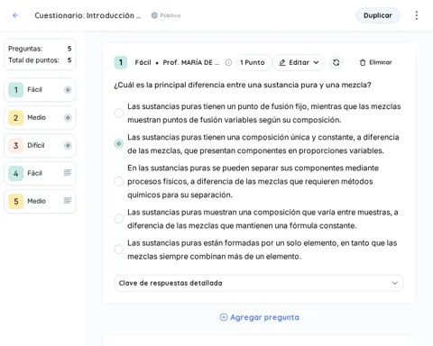Click the Prof. MARÍA DE author name
Screen dimensions: 433x346
(191, 62)
